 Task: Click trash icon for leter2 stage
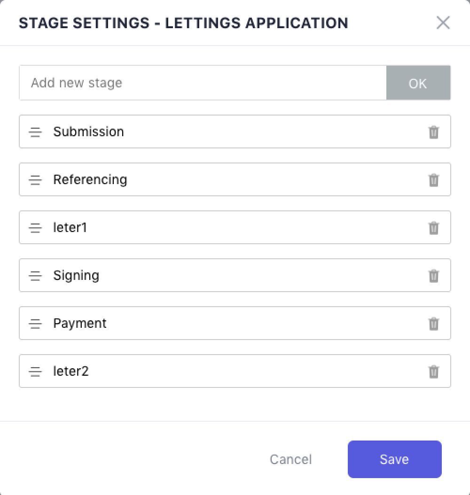433,371
